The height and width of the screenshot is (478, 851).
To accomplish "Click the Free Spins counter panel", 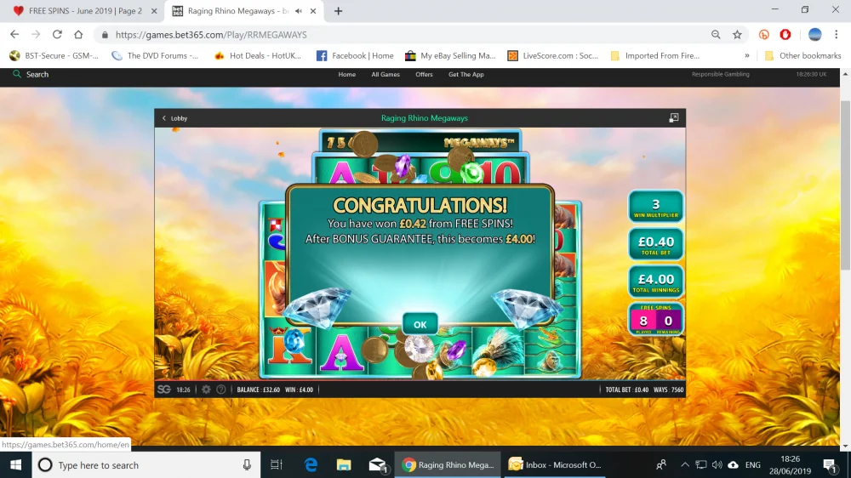I will point(655,319).
